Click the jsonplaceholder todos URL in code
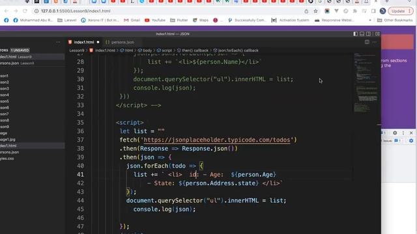 (x=217, y=140)
